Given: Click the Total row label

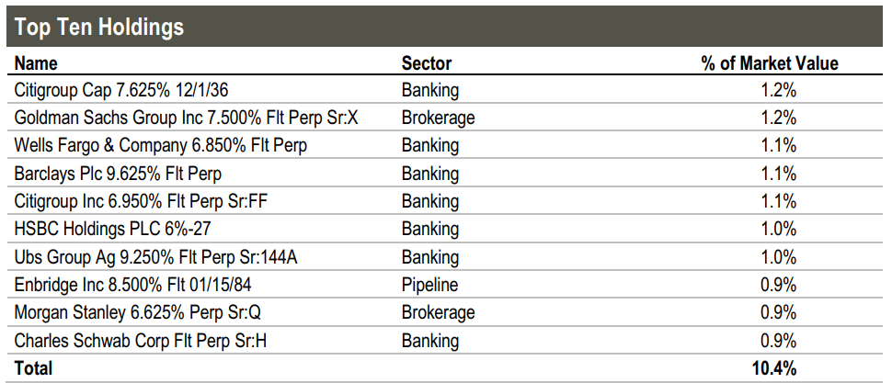Looking at the screenshot, I should 33,368.
